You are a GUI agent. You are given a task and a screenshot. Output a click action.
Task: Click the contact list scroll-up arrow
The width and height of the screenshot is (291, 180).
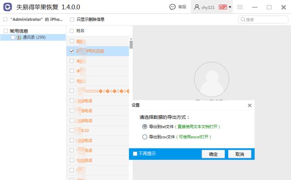click(131, 39)
